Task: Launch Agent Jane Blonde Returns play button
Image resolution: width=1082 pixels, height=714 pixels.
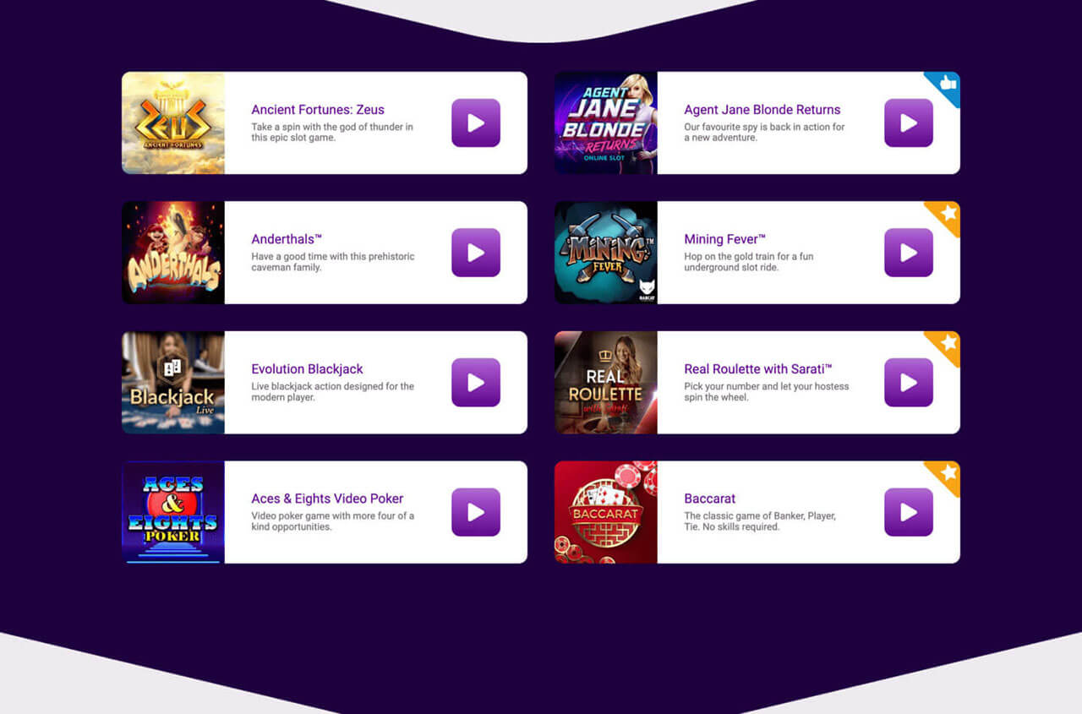Action: pos(909,123)
